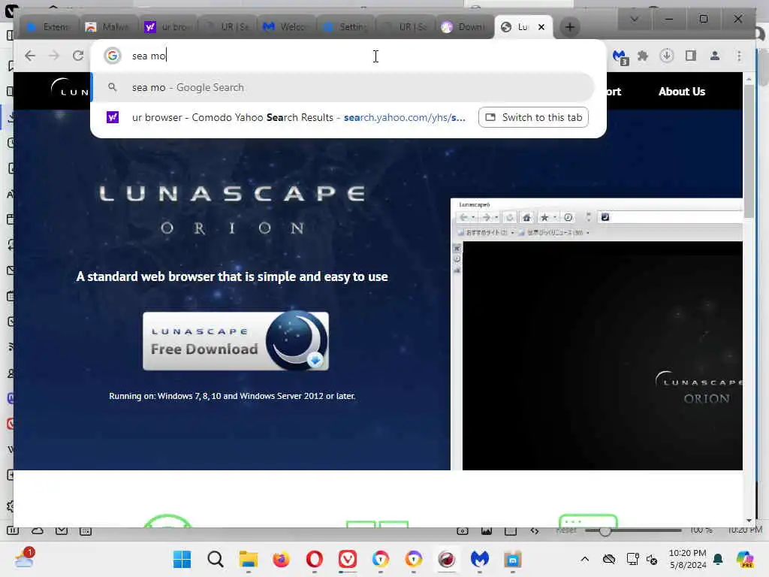Open the taskbar clock showing 10:20 PM
The width and height of the screenshot is (769, 577).
pos(688,559)
